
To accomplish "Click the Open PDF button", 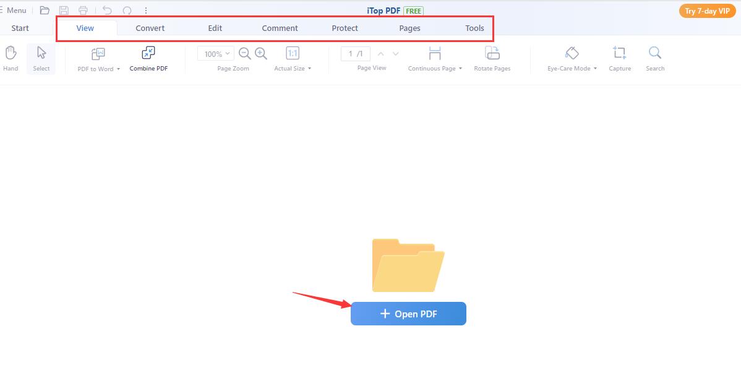I will point(408,314).
